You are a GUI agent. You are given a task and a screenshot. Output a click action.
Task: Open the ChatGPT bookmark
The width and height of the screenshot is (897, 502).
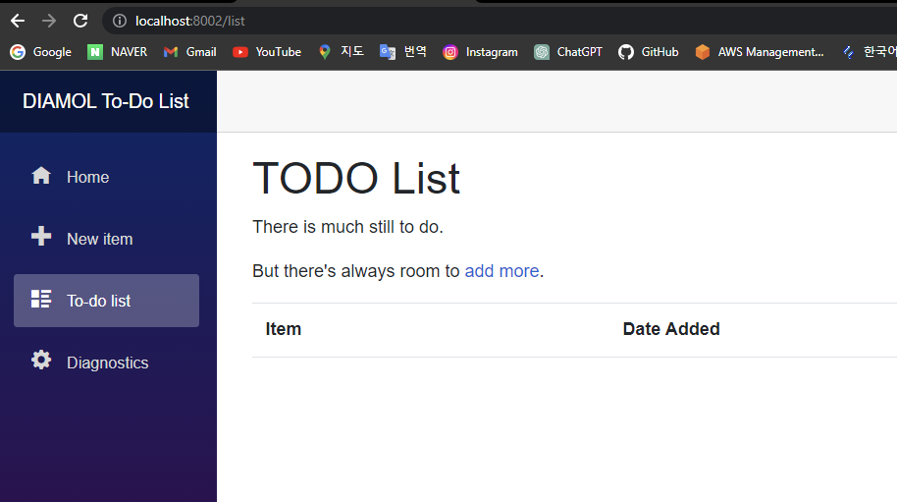tap(568, 52)
